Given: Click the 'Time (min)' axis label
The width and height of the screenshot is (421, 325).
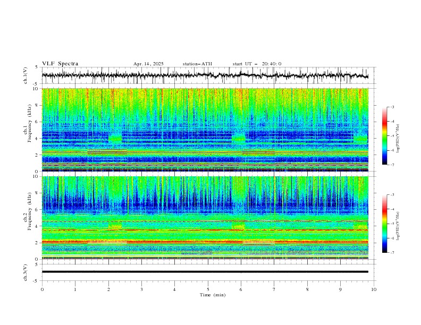Looking at the screenshot, I should tap(213, 295).
